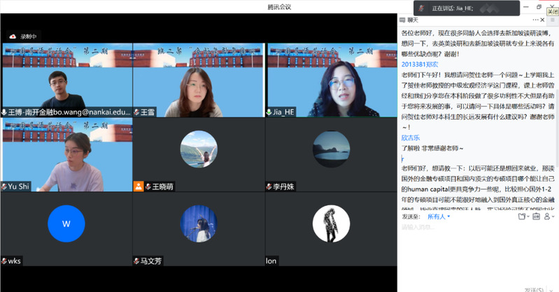Click the chat panel icon next to 聊天
This screenshot has height=292, width=559.
[401, 20]
